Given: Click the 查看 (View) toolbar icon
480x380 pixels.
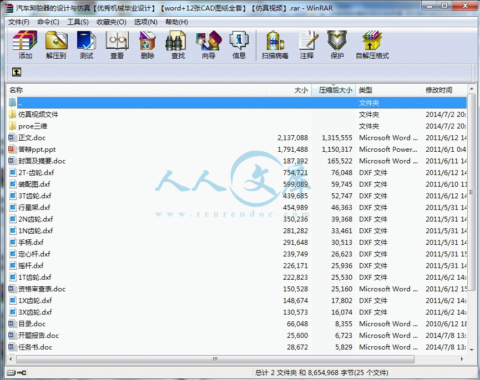Looking at the screenshot, I should click(x=117, y=40).
